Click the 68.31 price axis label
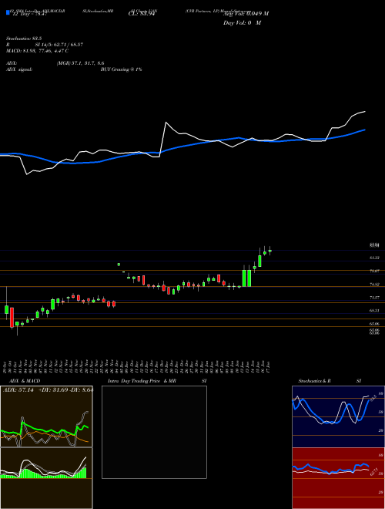This screenshot has height=509, width=385. (x=374, y=311)
